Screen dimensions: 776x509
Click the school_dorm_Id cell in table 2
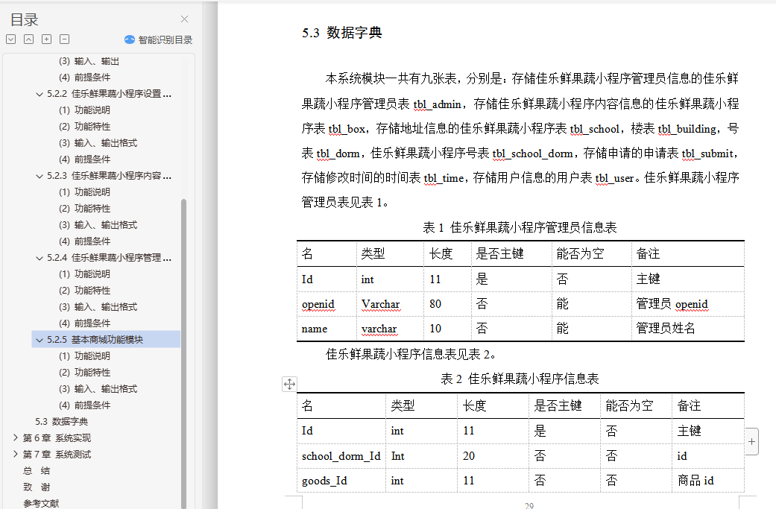click(341, 456)
